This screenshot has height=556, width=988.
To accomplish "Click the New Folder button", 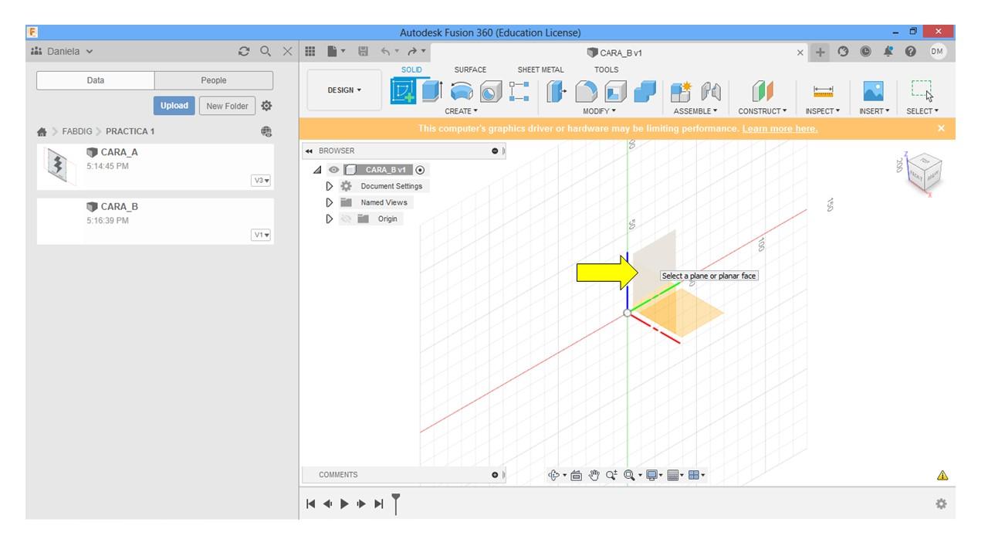I will point(227,106).
